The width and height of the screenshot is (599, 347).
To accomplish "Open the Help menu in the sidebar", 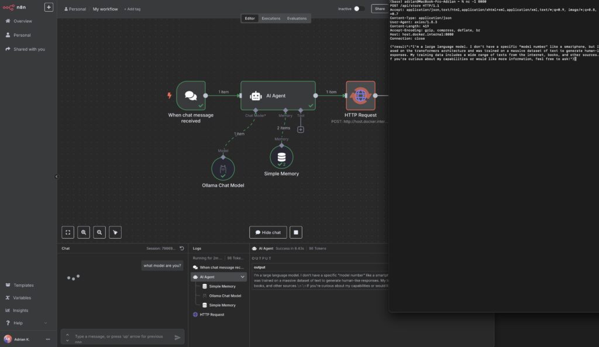I will 18,323.
